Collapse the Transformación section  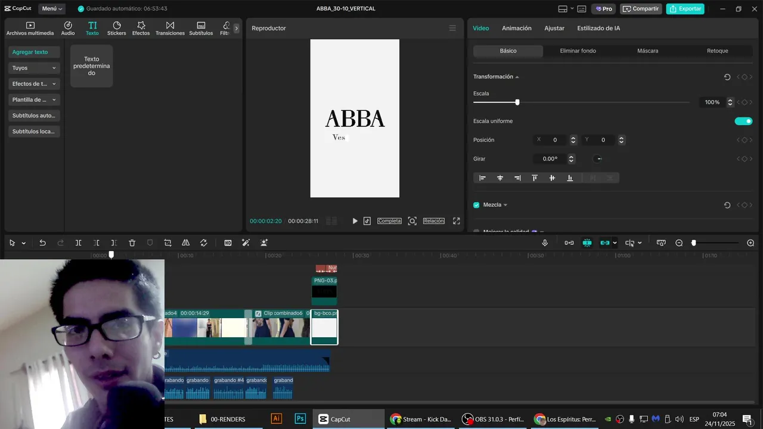point(517,77)
